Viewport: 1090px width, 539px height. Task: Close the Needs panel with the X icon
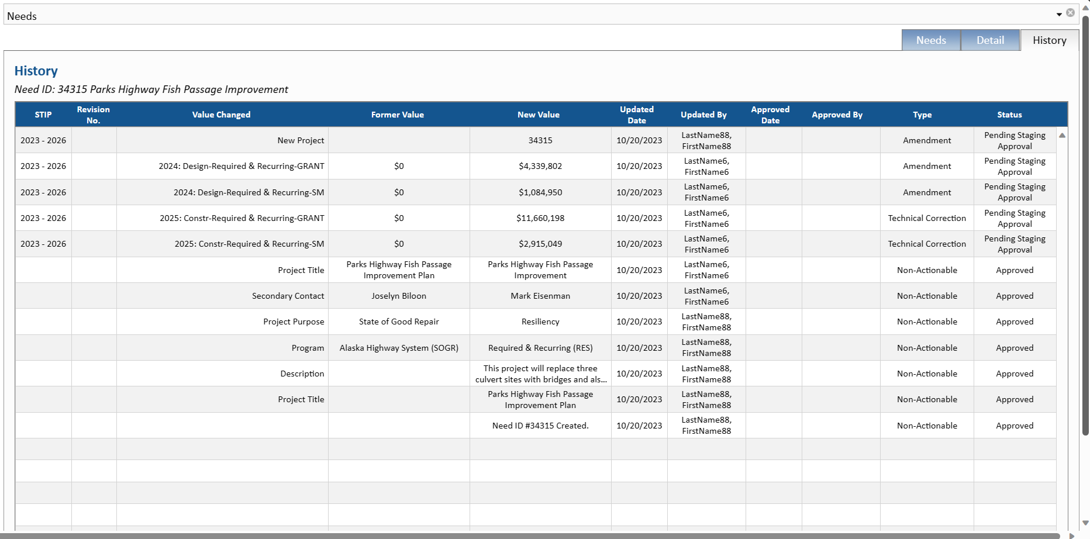tap(1070, 13)
